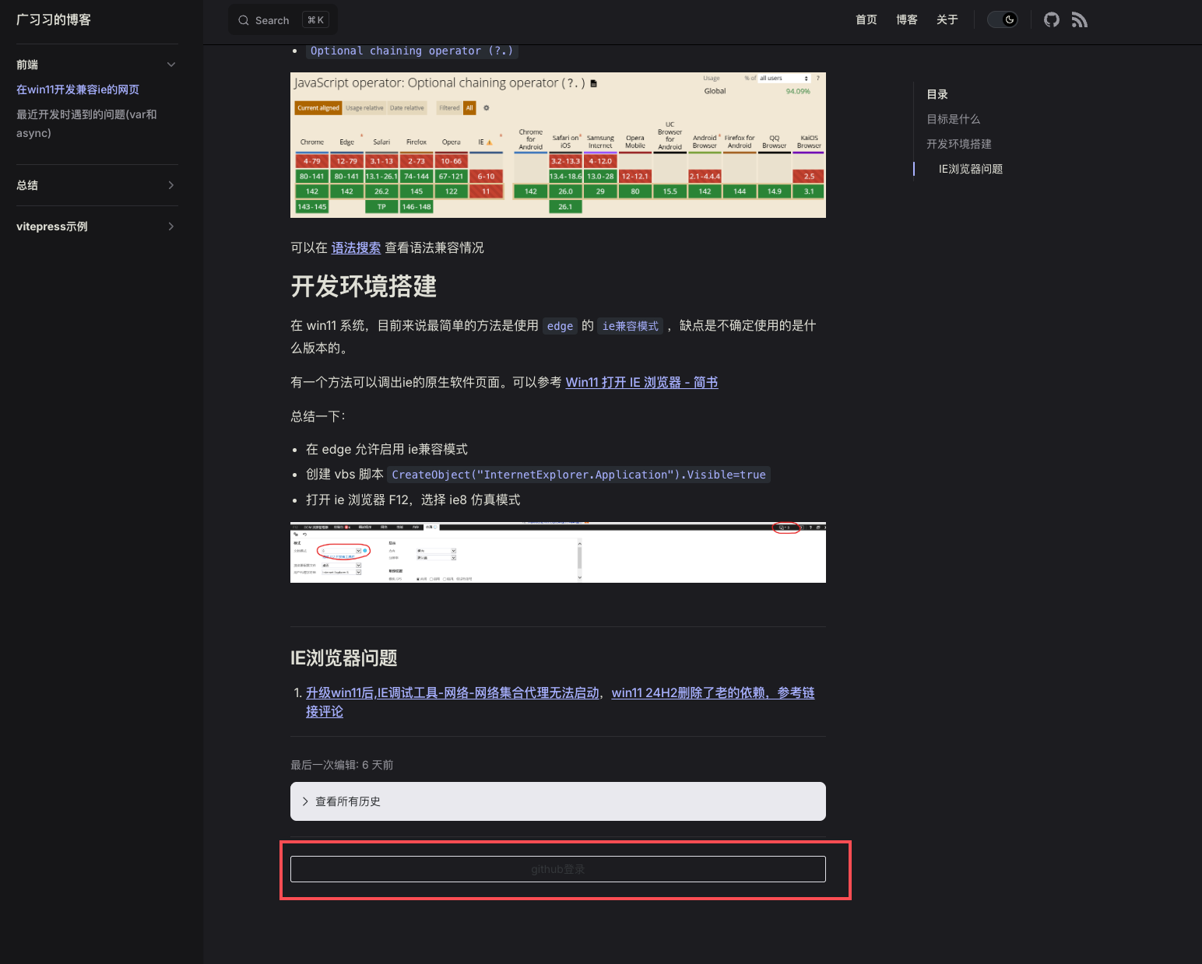Open the RSS feed icon
The width and height of the screenshot is (1202, 964).
[1079, 20]
